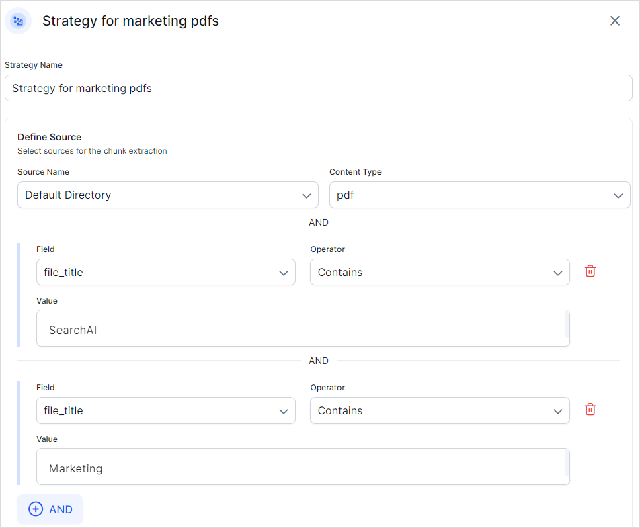Expand the second condition's Operator dropdown
The image size is (640, 528).
click(439, 410)
